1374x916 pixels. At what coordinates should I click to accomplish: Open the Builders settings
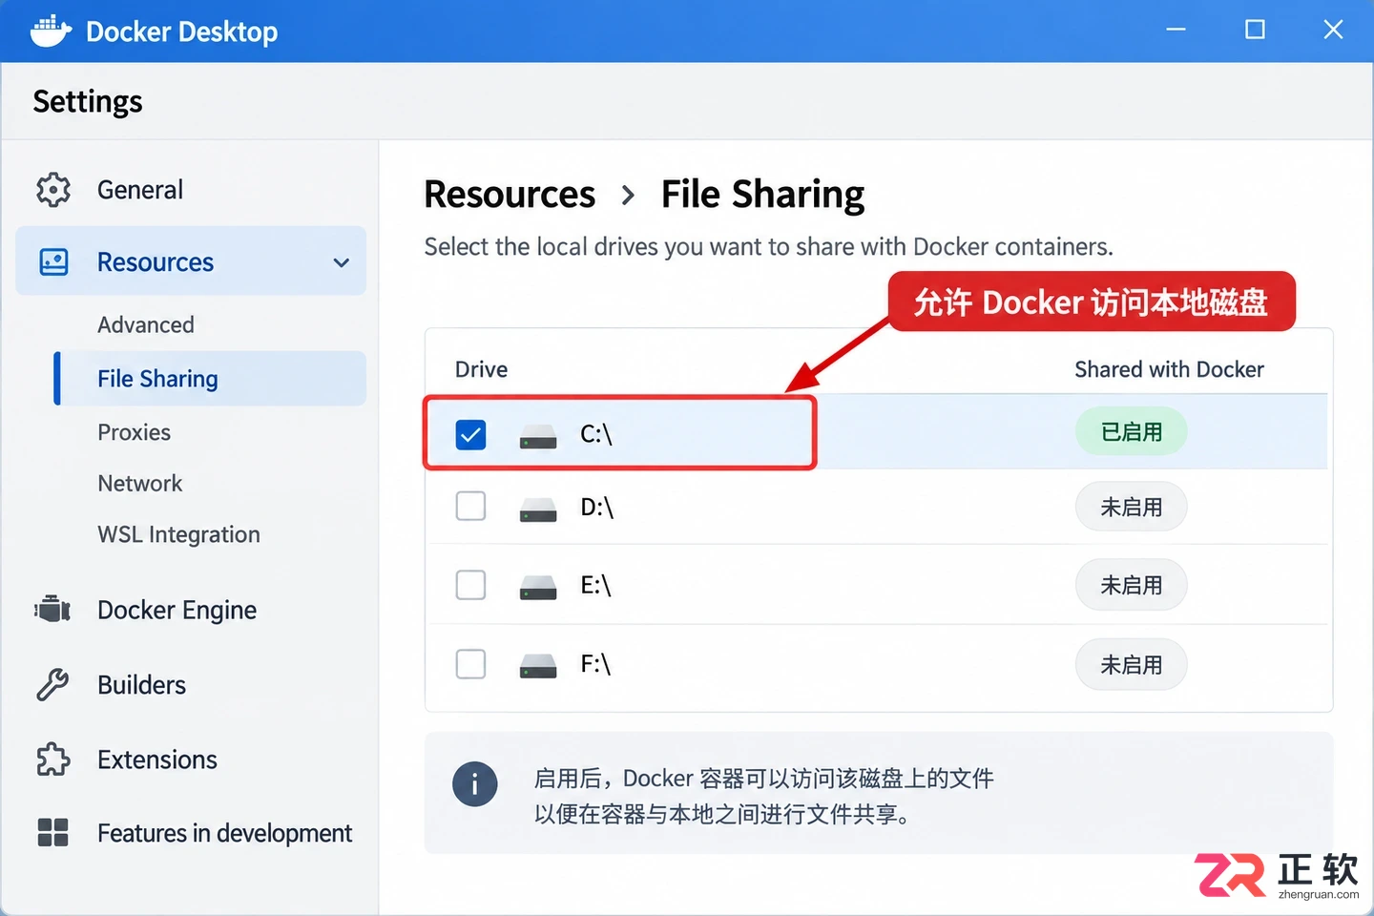coord(141,685)
